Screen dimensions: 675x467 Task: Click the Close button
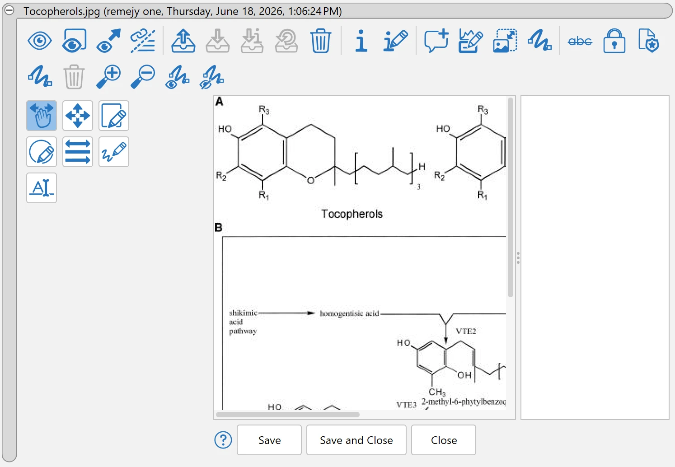click(x=444, y=440)
